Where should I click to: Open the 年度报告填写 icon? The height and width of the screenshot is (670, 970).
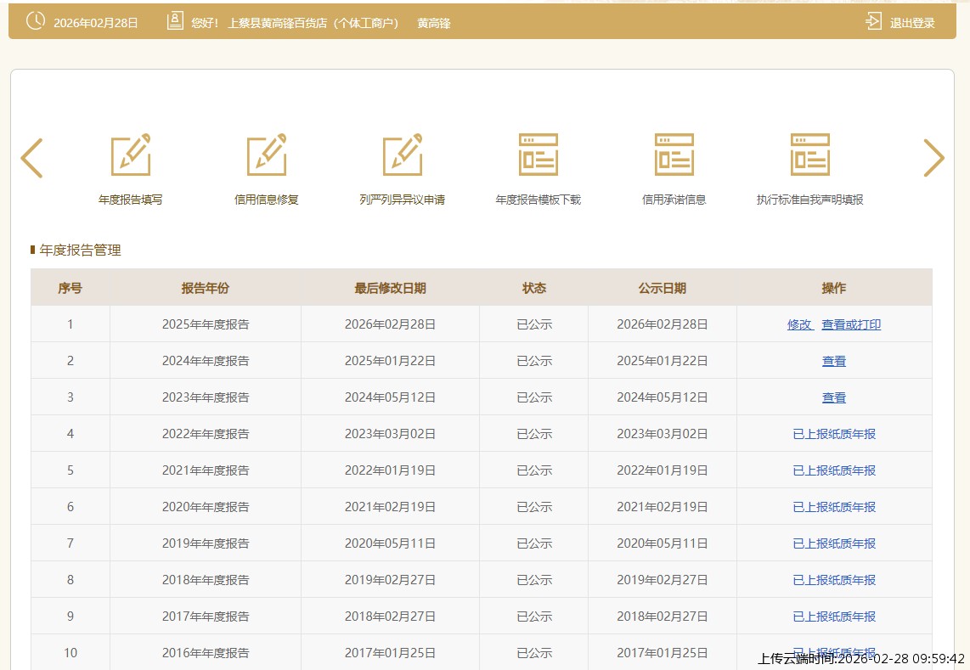tap(131, 155)
